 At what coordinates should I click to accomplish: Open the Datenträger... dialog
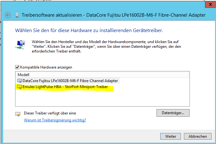173,113
